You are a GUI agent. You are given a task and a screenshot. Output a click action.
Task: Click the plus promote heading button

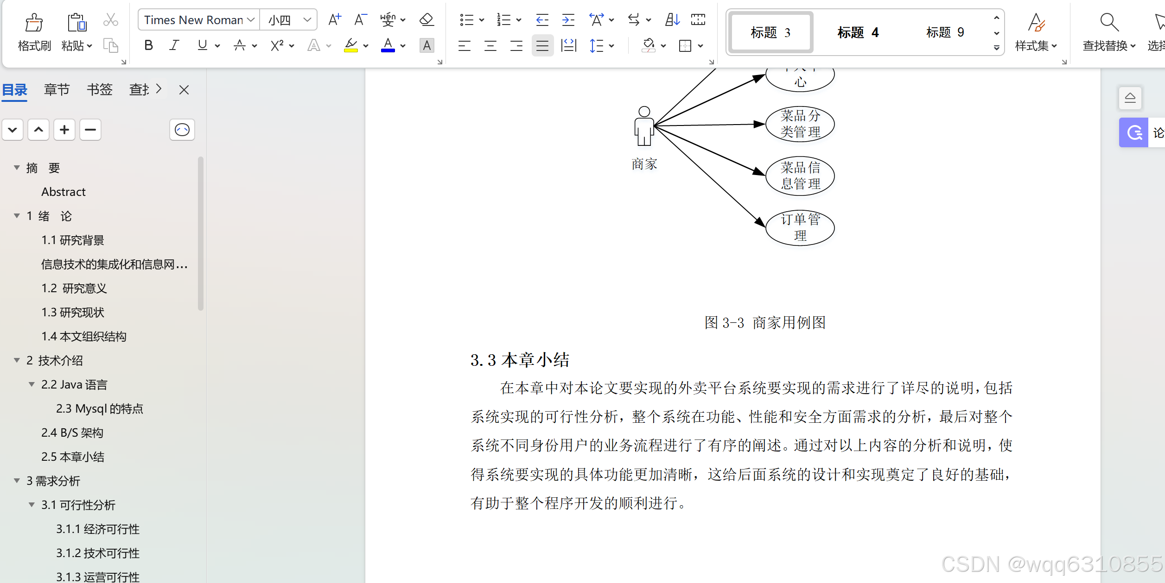click(x=64, y=130)
